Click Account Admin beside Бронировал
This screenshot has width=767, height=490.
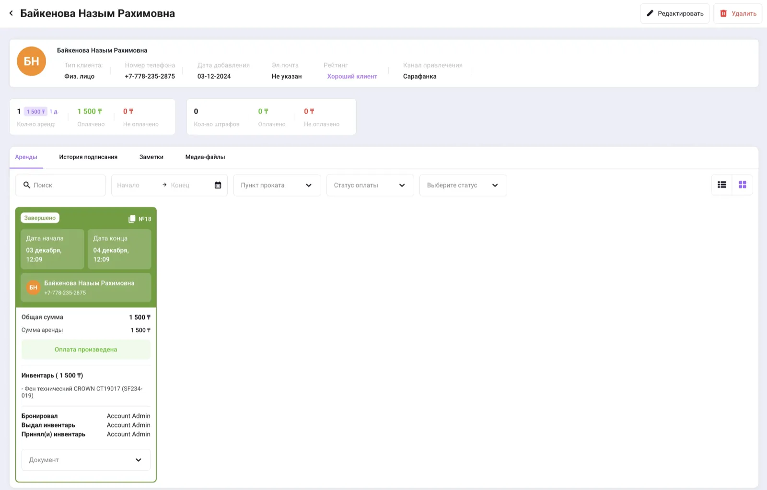128,416
